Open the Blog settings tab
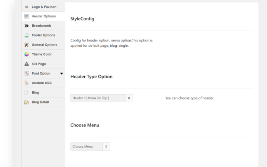This screenshot has height=167, width=267. (43, 93)
